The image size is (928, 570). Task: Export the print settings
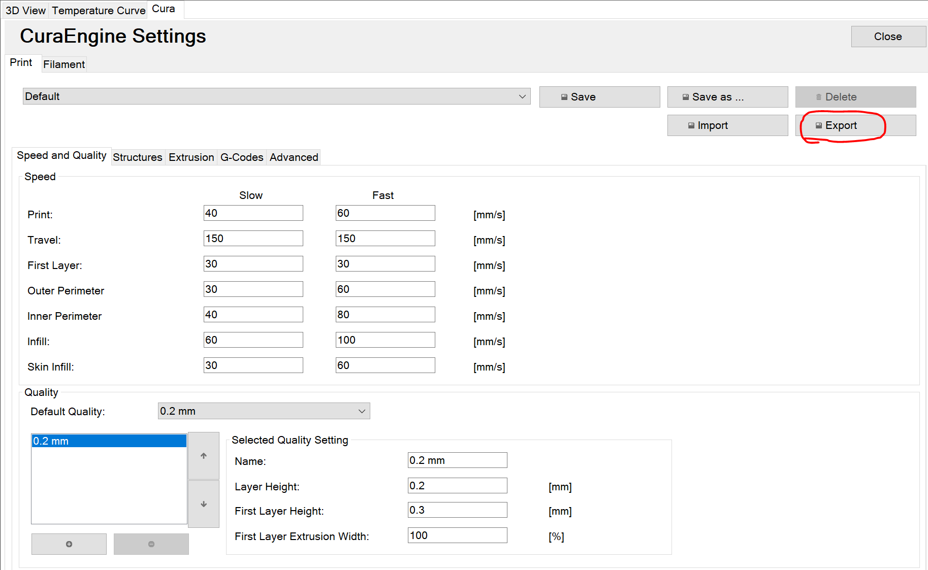(x=856, y=125)
